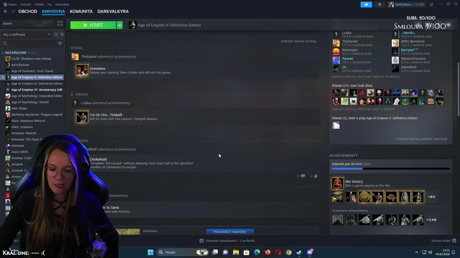Click POSUNOUT NAHORU button

[230, 232]
